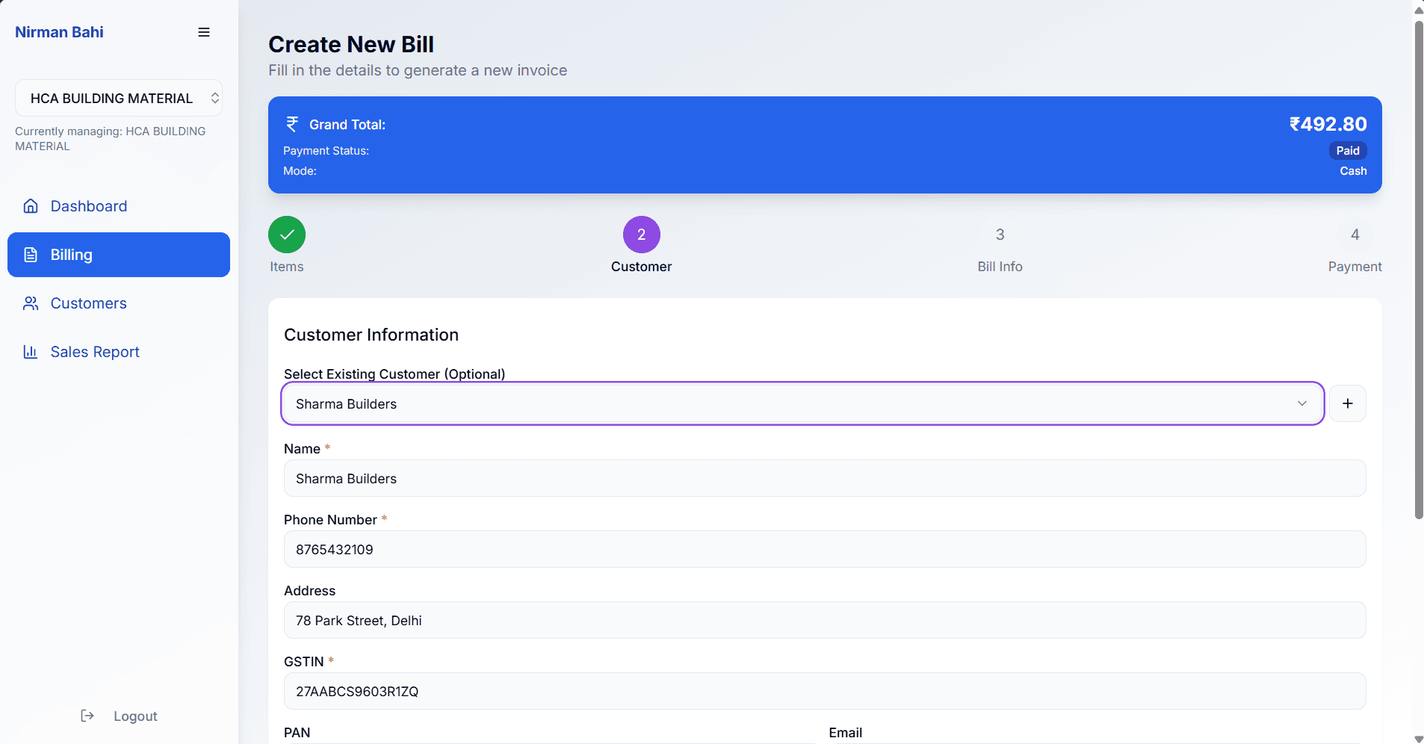
Task: Click the green checkmark Items step
Action: click(287, 235)
